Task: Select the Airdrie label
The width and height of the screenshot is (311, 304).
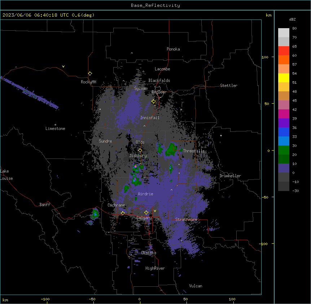Action: tap(145, 194)
